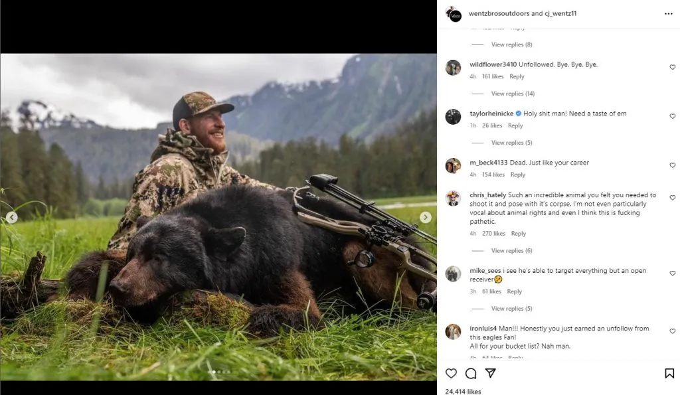The width and height of the screenshot is (680, 395).
Task: Open the three-dots more options menu
Action: [x=668, y=13]
